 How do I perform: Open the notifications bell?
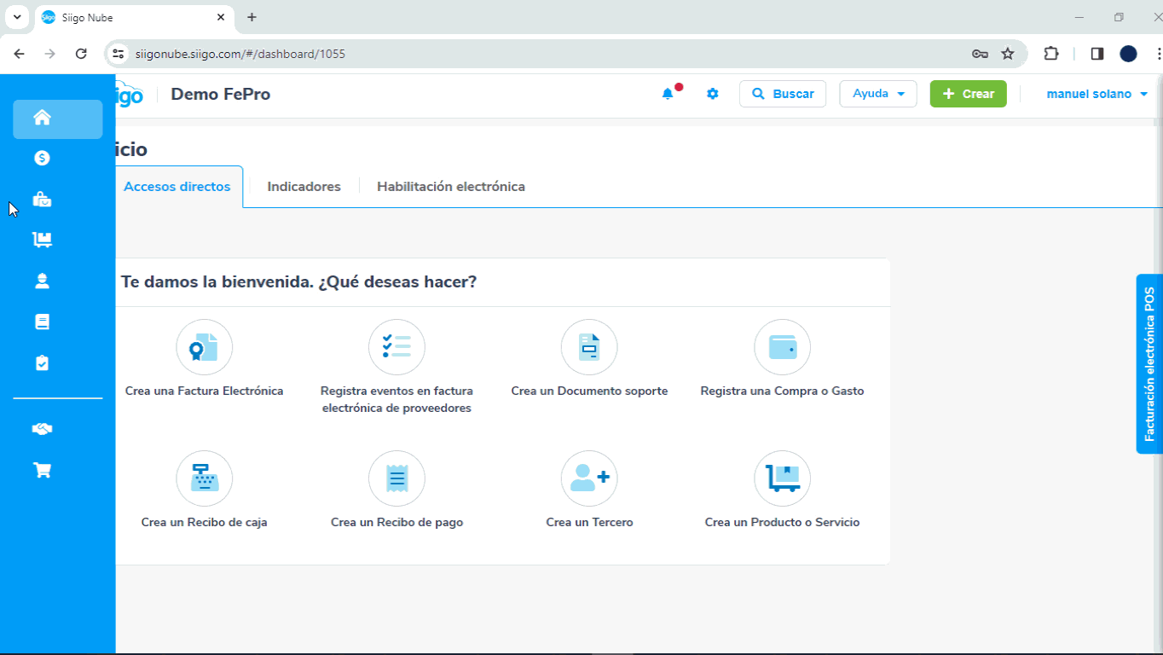pos(668,94)
